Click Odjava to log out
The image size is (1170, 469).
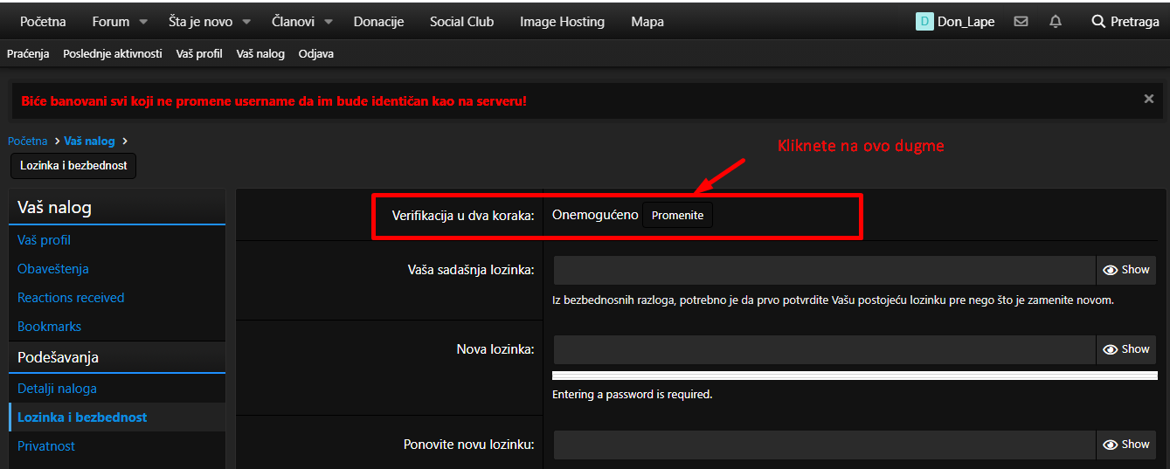pos(316,53)
